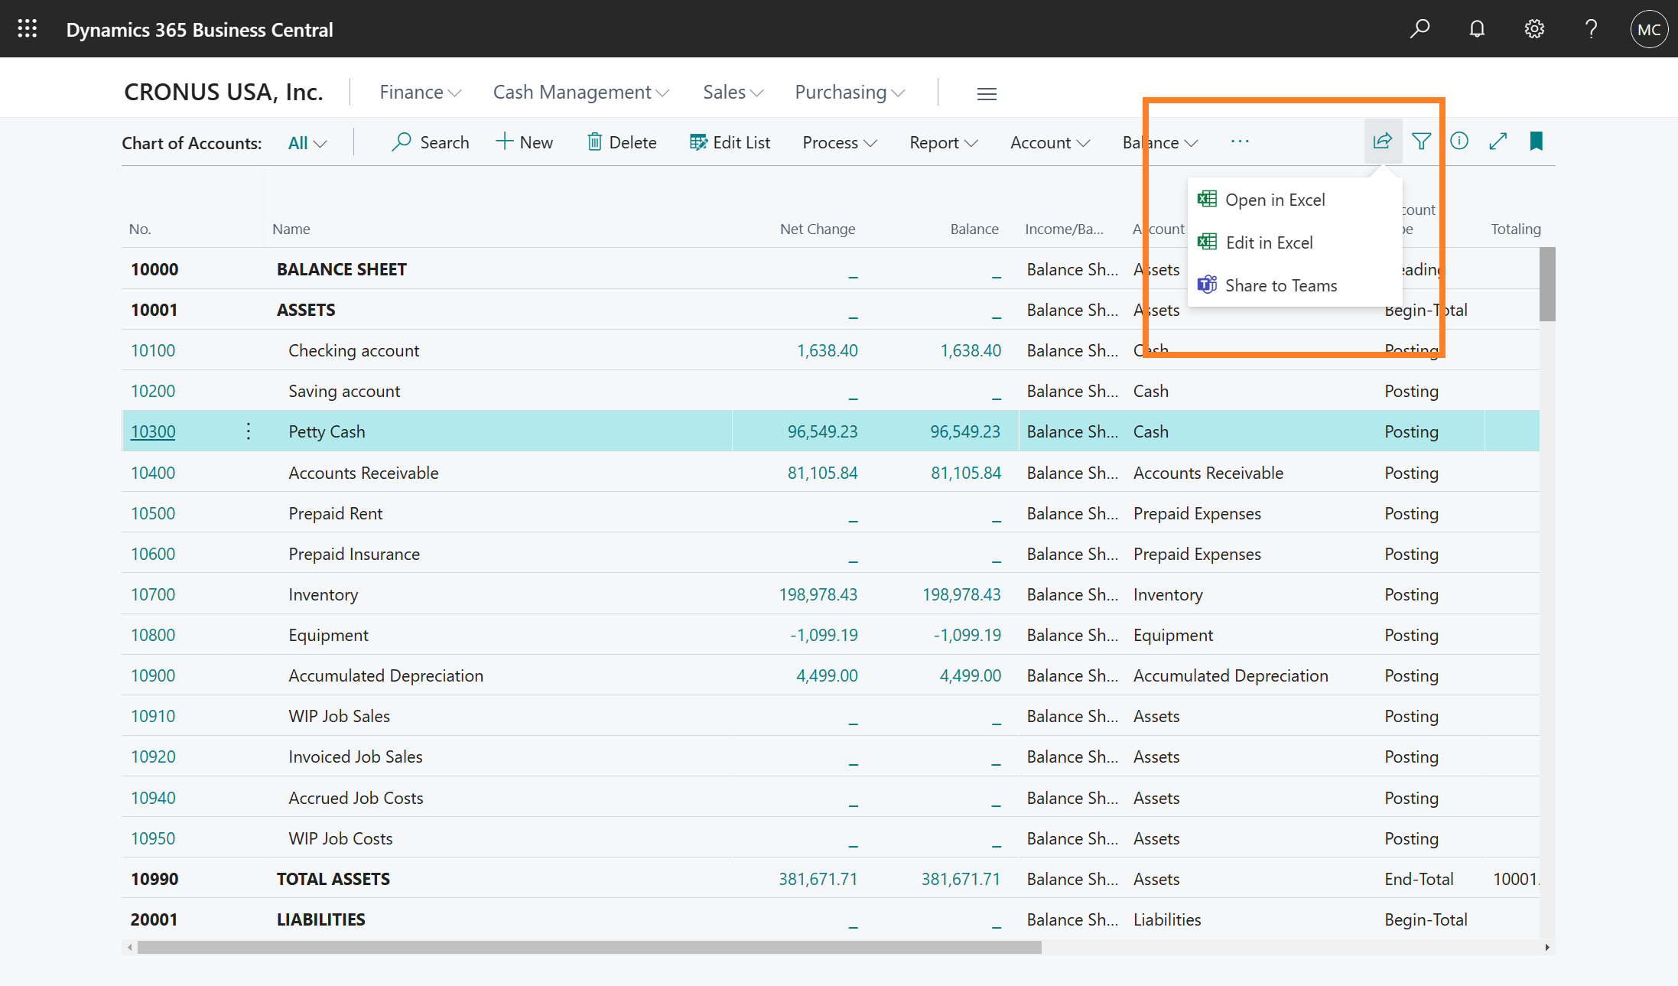
Task: Click the Share icon in the action bar
Action: [x=1382, y=142]
